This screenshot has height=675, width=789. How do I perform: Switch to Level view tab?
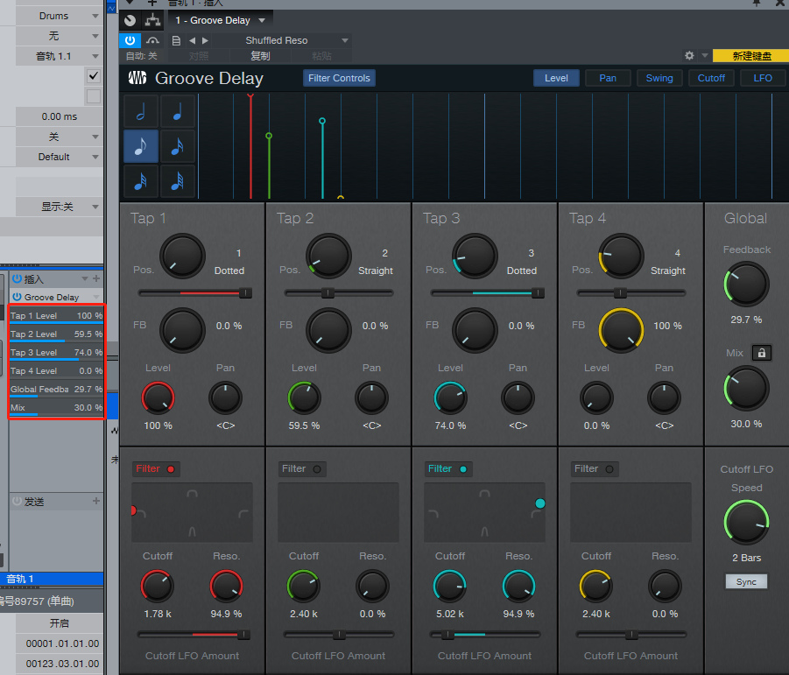pyautogui.click(x=556, y=78)
